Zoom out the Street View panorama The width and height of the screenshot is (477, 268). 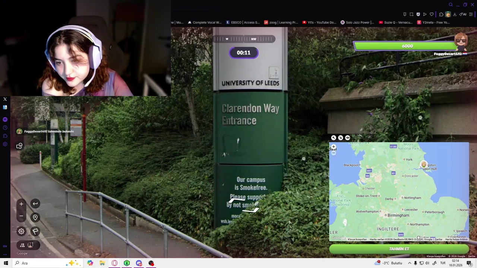pyautogui.click(x=21, y=216)
